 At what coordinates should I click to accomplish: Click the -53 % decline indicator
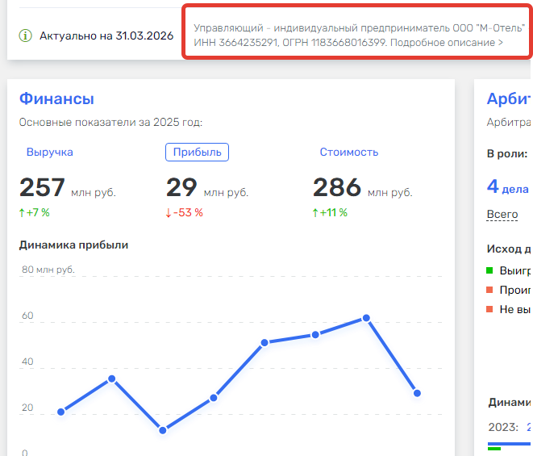coord(184,213)
